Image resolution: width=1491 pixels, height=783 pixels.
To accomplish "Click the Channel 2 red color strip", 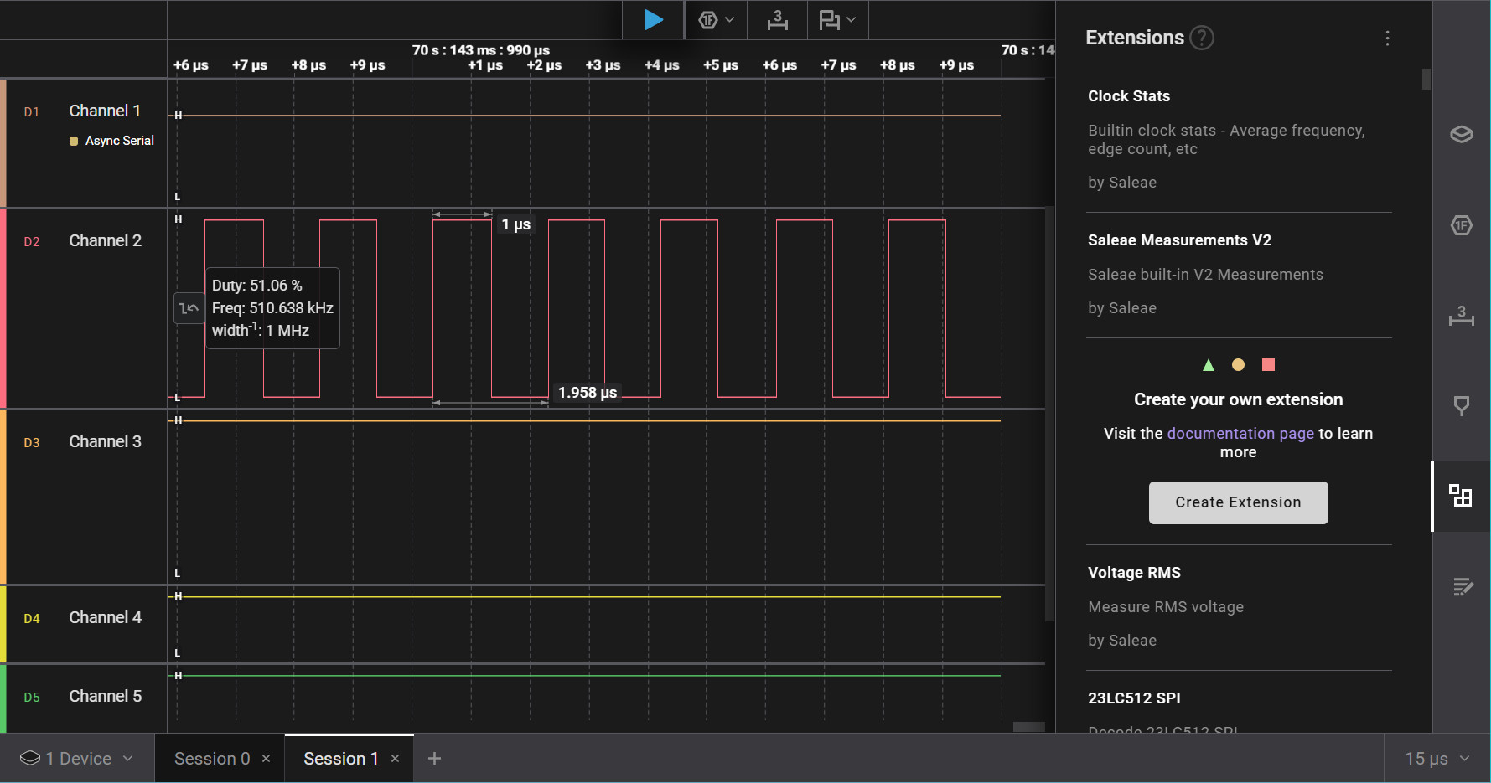I will (3, 308).
